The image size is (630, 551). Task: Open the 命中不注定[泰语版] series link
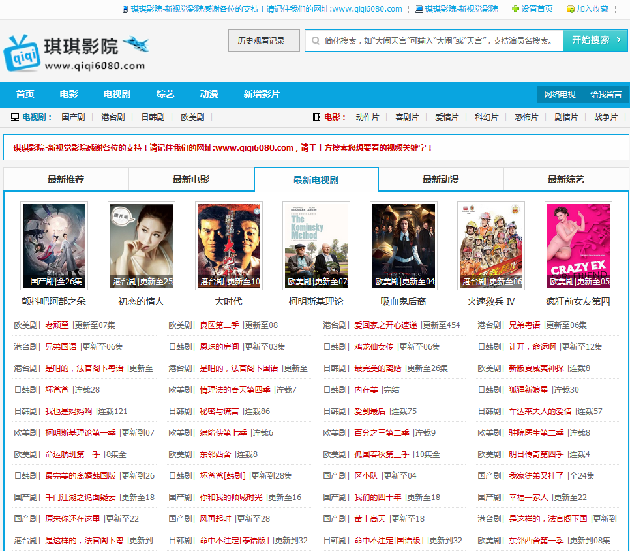click(x=234, y=541)
